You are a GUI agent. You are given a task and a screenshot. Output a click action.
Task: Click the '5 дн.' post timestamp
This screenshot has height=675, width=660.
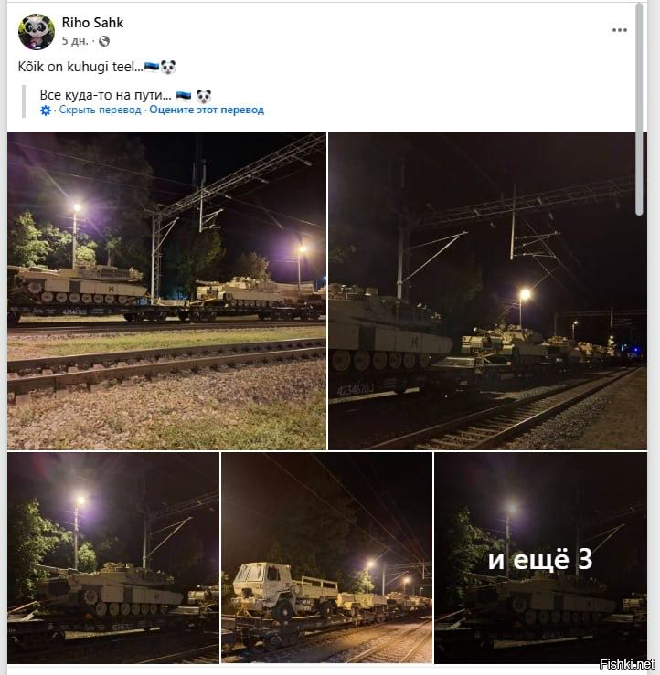tap(75, 41)
